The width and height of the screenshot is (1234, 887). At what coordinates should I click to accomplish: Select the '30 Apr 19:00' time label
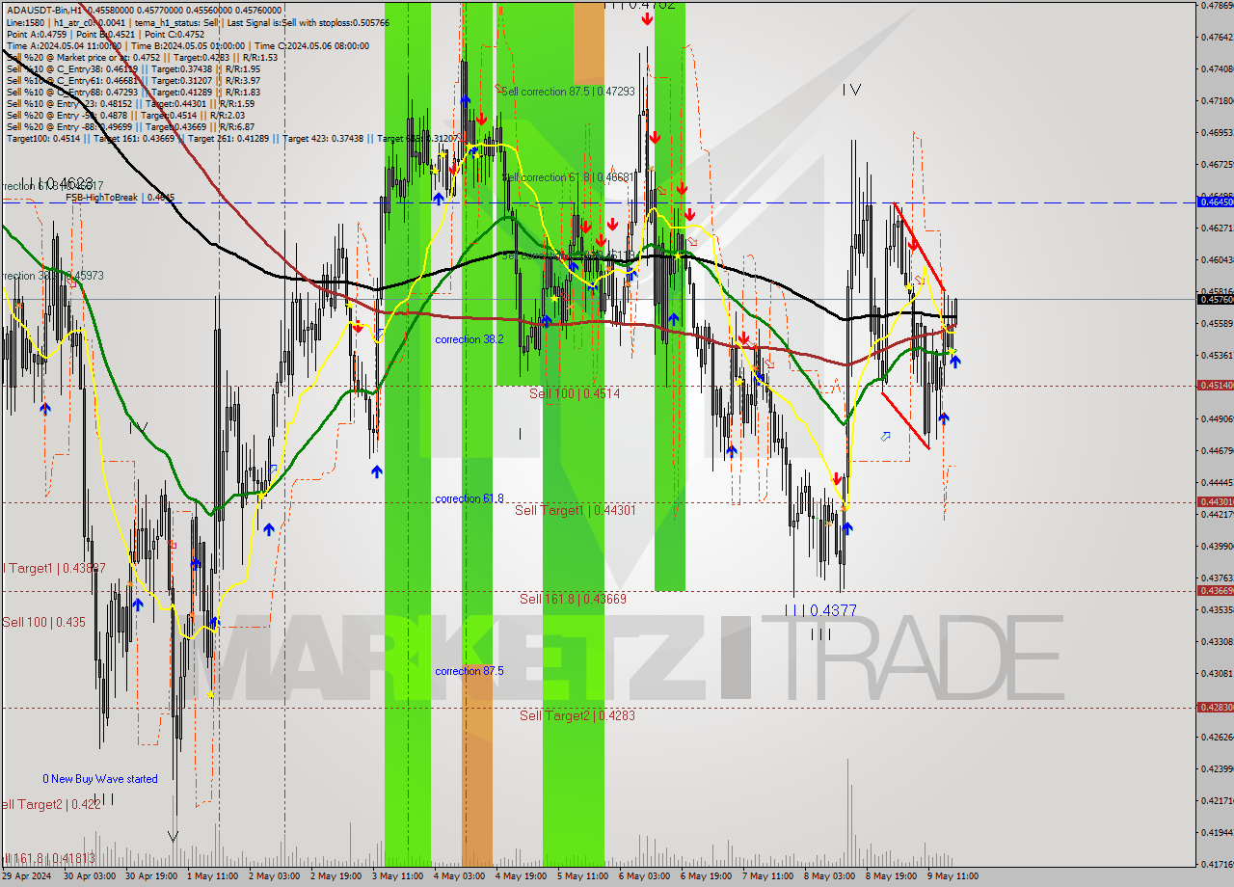point(151,876)
